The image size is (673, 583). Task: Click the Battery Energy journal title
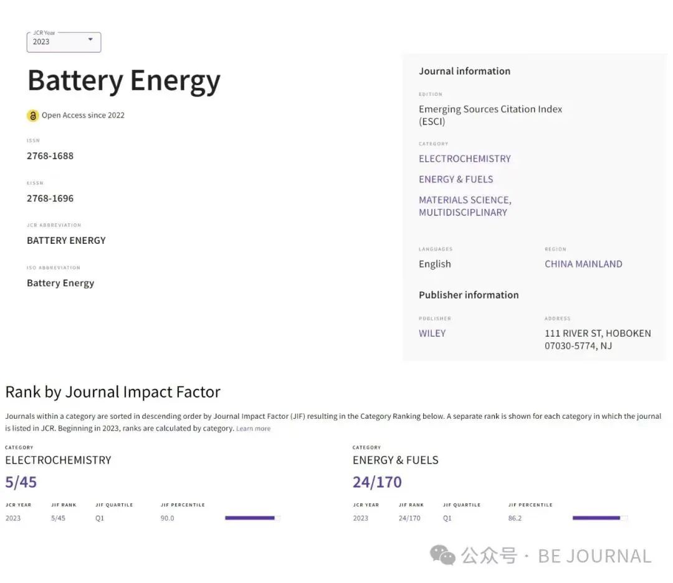[x=123, y=81]
